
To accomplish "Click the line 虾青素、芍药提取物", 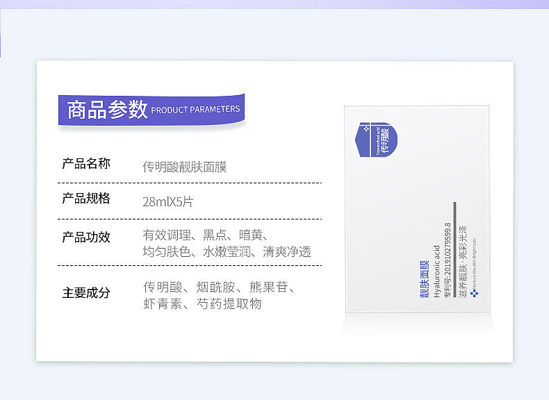I will (202, 303).
